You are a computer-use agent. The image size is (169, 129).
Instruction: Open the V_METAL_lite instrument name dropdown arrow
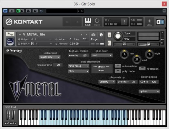20,35
